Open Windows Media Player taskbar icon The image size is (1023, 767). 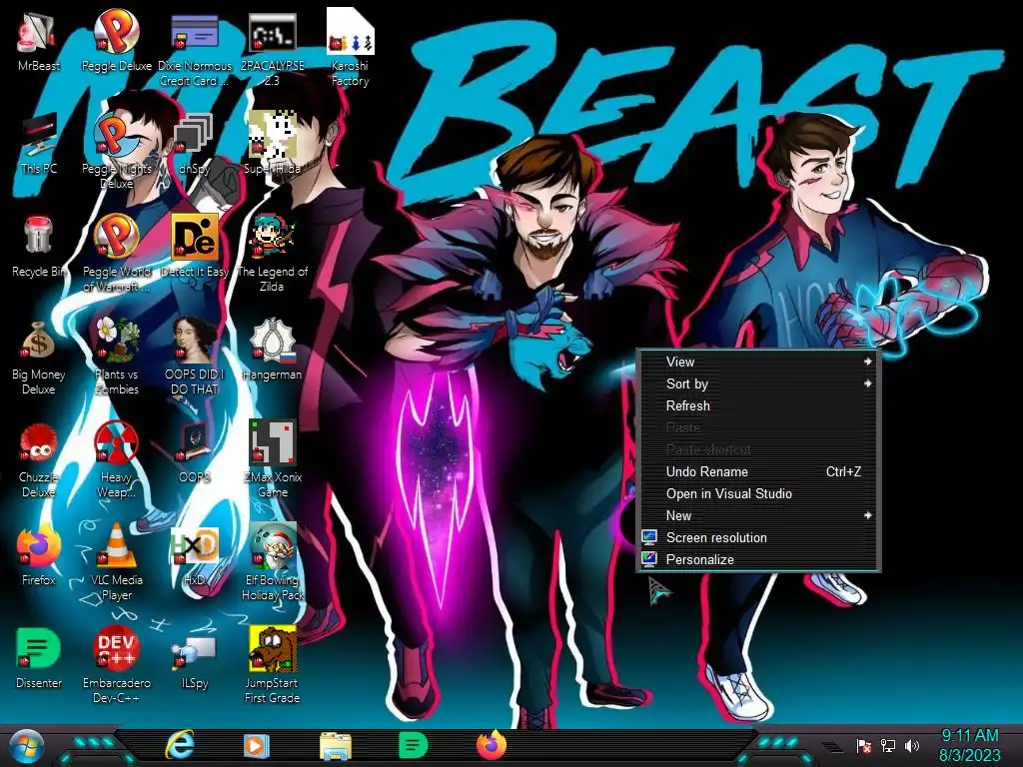click(257, 746)
